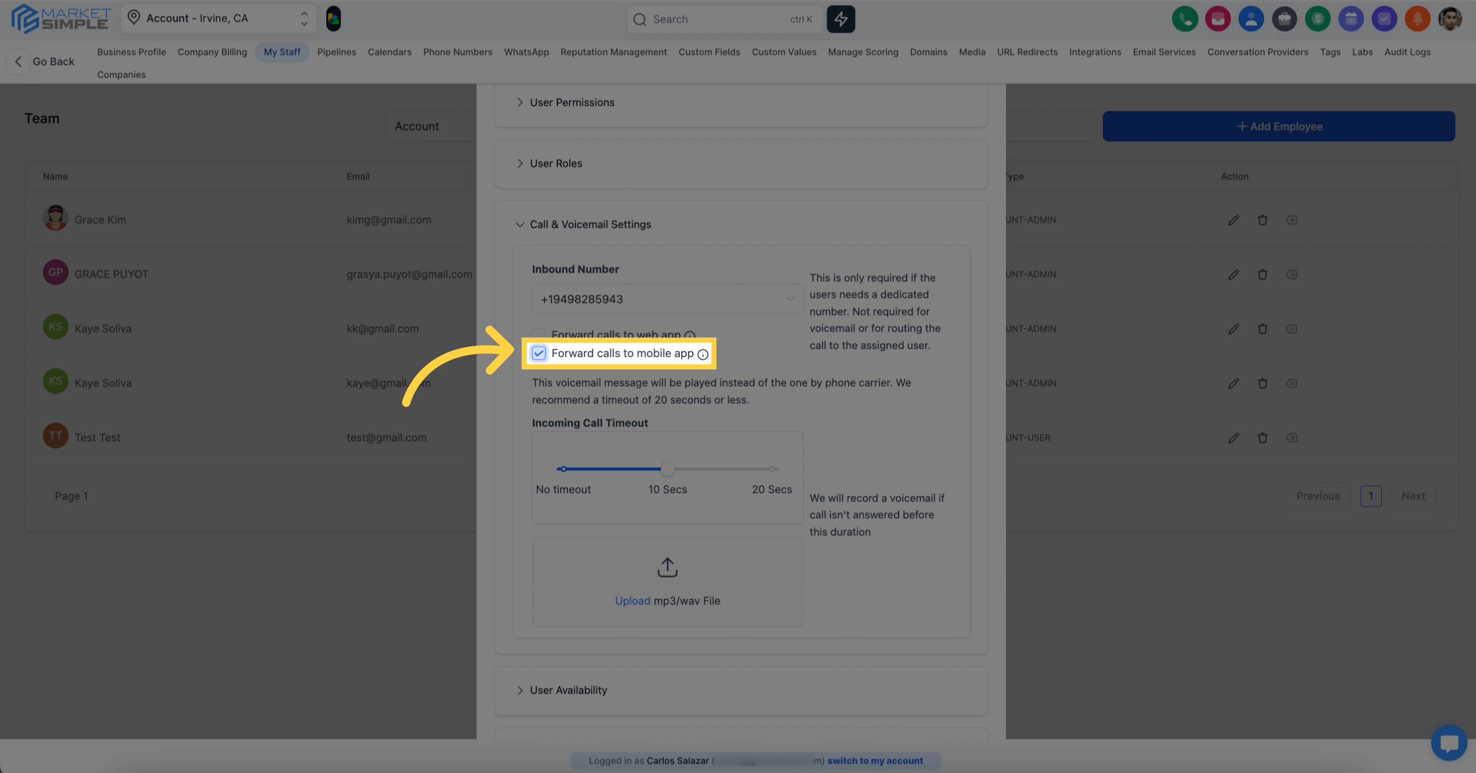Click info icon next to mobile app forwarding
This screenshot has height=773, width=1476.
702,354
